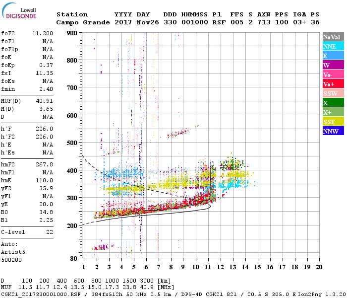Click the C-level value 22
This screenshot has width=347, height=298.
50,232
